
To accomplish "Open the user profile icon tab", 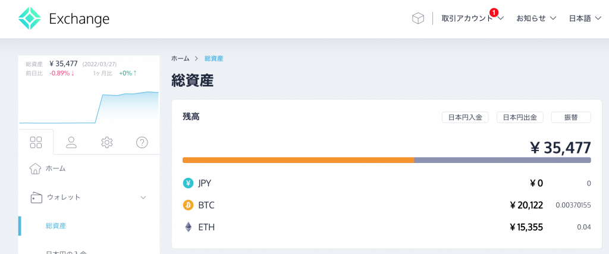I will click(x=71, y=142).
